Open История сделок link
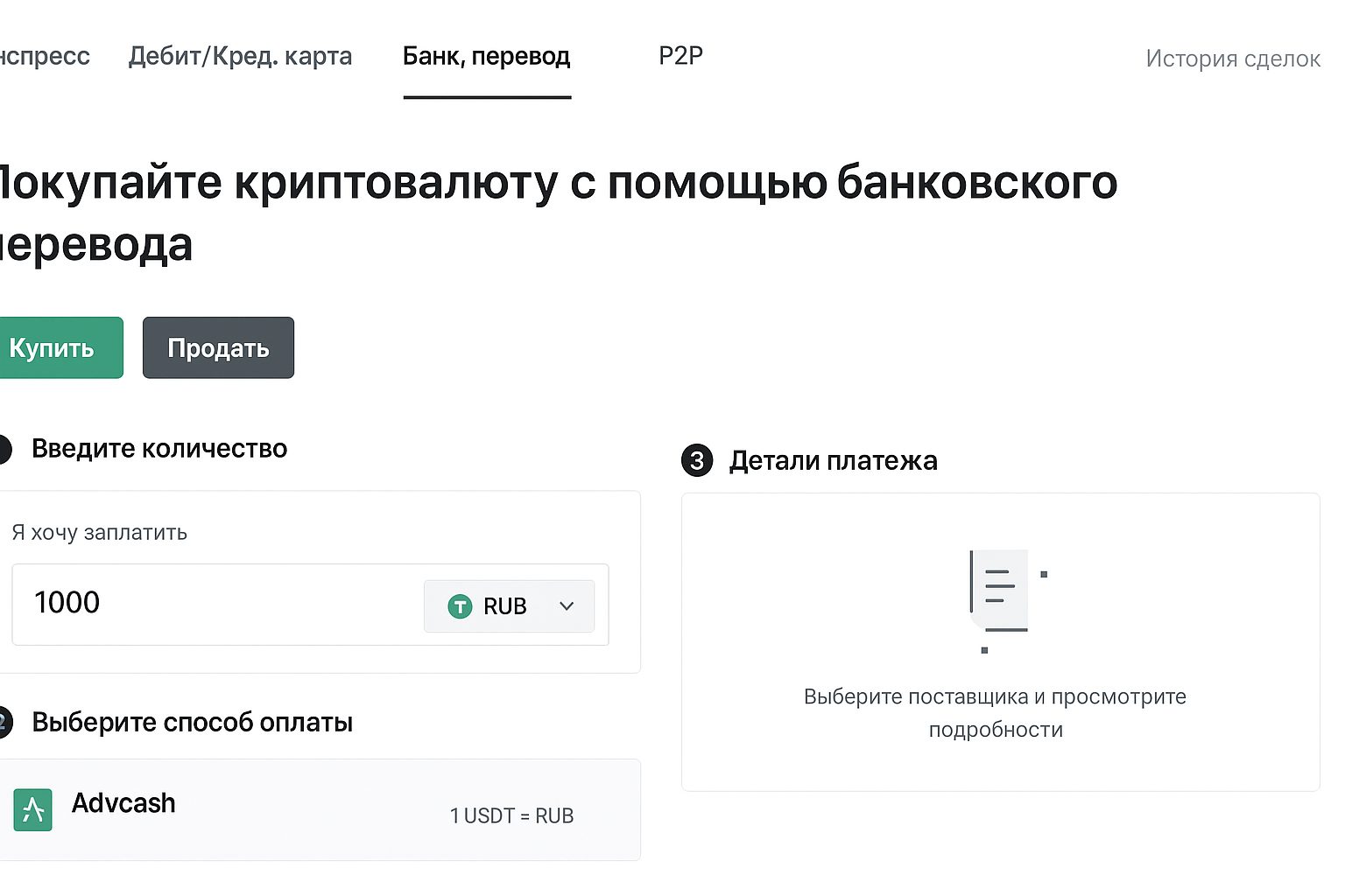The height and width of the screenshot is (896, 1345). coord(1232,59)
